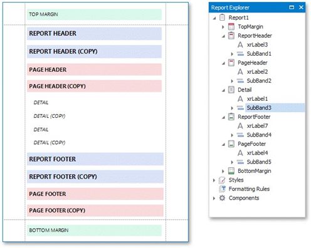Select the REPORT HEADER (COPY) label
Image resolution: width=311 pixels, height=248 pixels.
pos(94,51)
